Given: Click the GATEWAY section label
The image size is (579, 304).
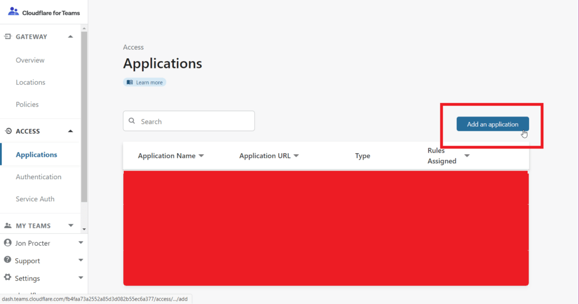Looking at the screenshot, I should click(x=32, y=37).
